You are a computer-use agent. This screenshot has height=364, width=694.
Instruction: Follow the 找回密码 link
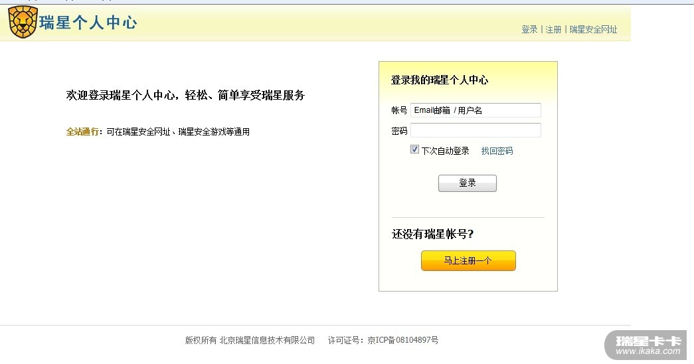[x=497, y=151]
